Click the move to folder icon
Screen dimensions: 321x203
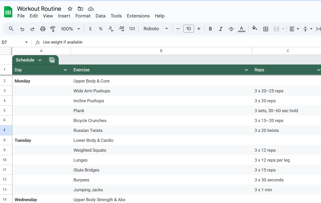[80, 9]
